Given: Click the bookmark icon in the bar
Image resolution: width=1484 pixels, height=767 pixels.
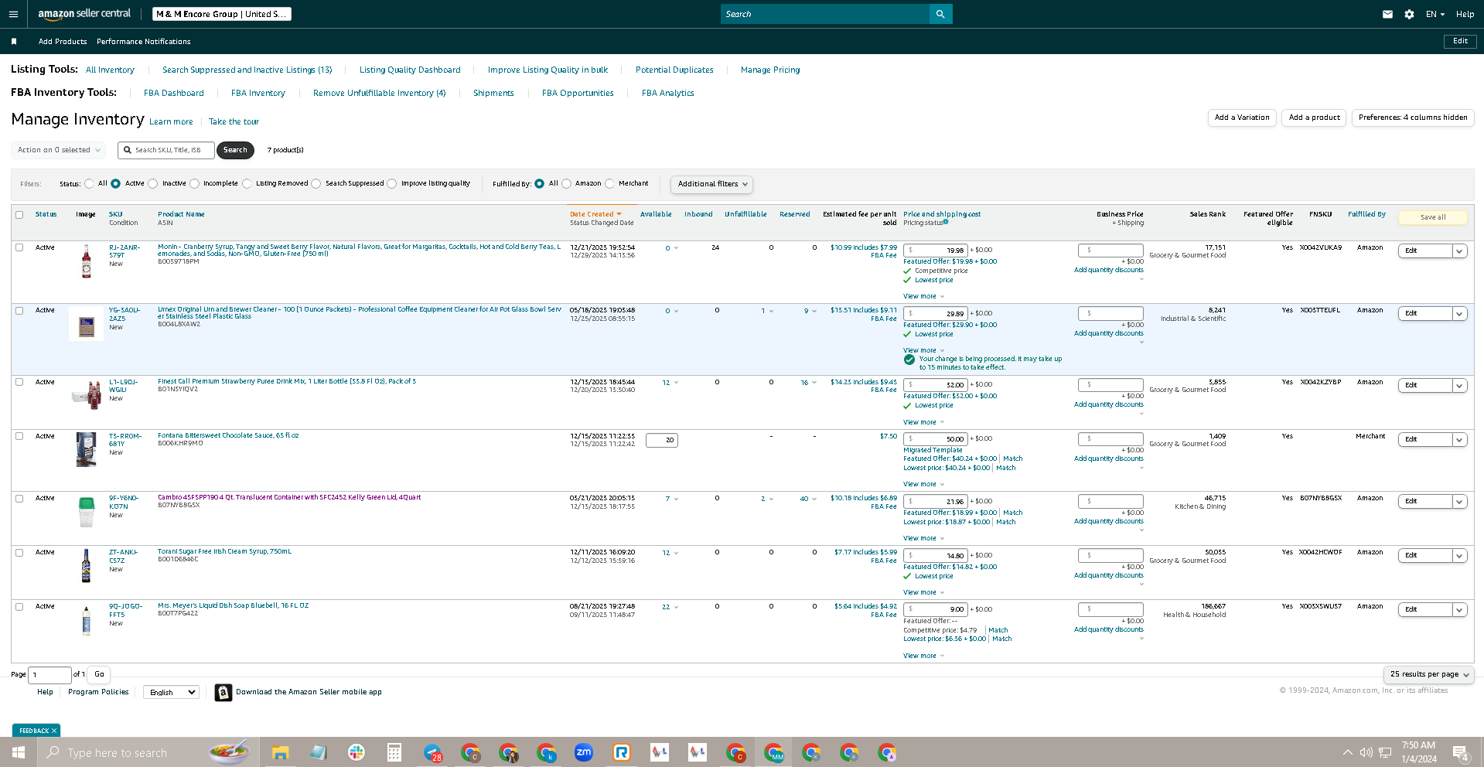Looking at the screenshot, I should (14, 42).
